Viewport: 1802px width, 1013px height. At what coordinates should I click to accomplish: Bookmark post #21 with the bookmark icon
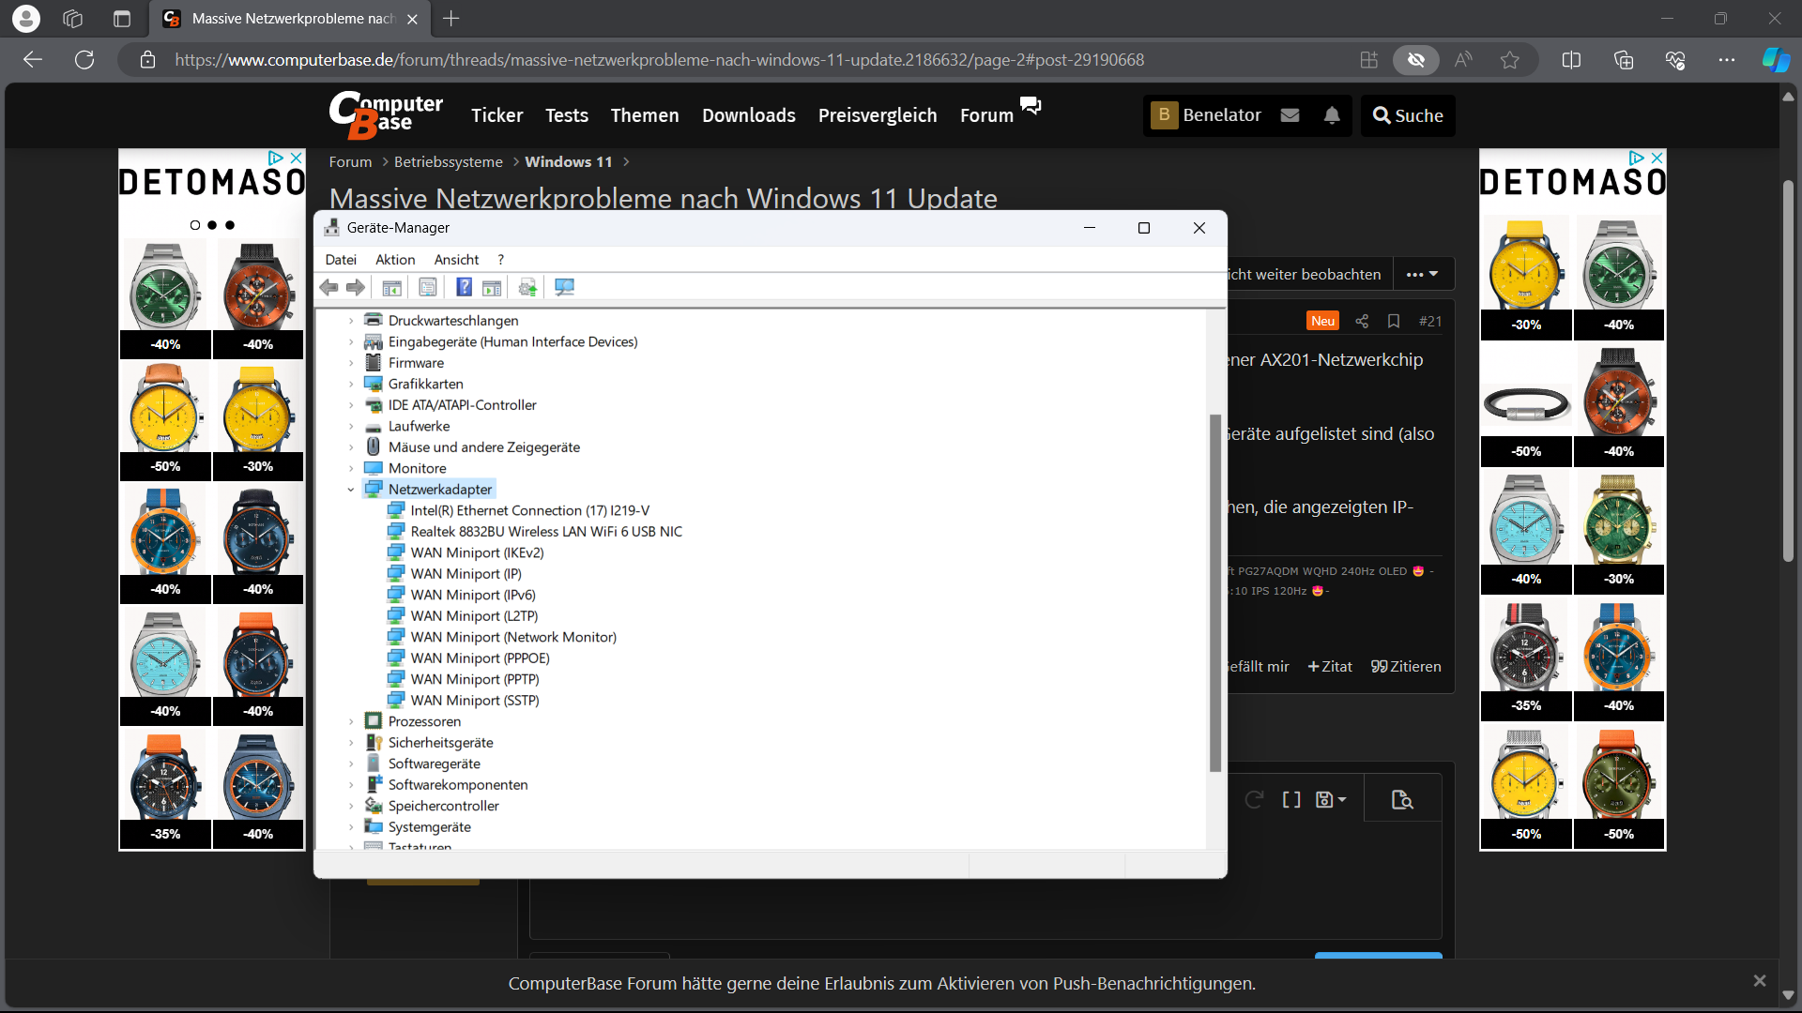(1394, 321)
